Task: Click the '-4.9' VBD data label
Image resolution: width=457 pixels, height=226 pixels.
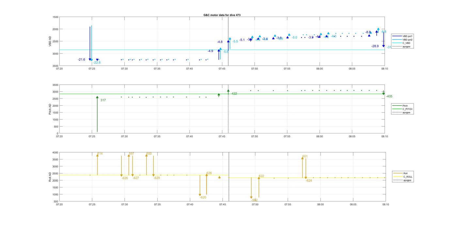Action: pyautogui.click(x=210, y=51)
